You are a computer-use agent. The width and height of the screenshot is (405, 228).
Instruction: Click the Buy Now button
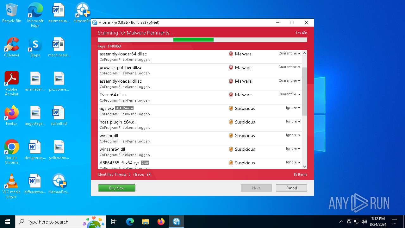pyautogui.click(x=117, y=188)
